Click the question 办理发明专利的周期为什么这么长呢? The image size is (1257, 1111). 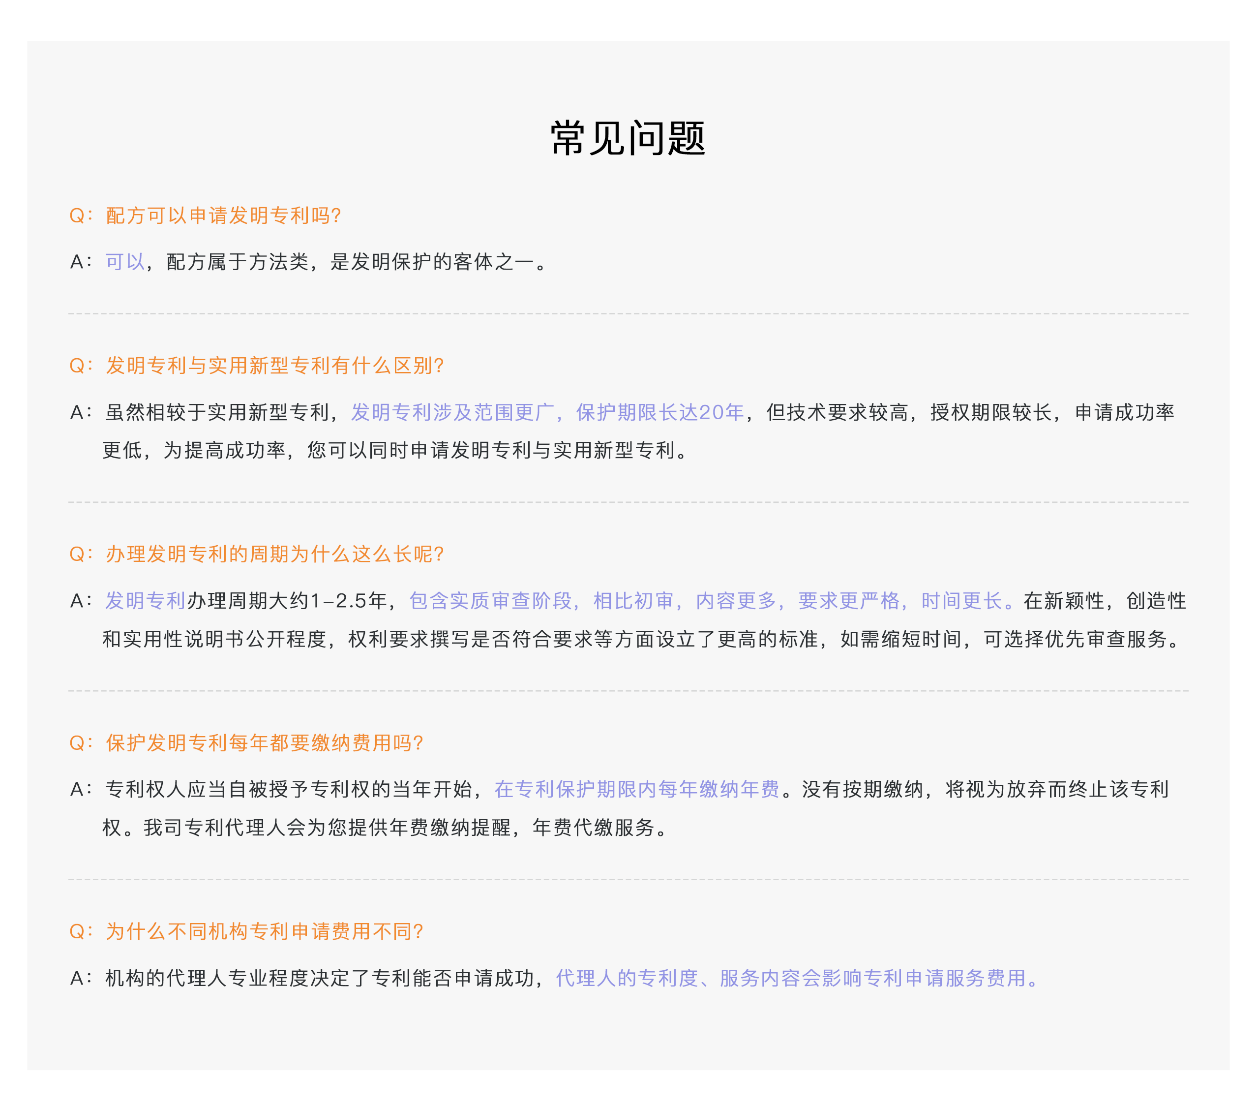(x=274, y=554)
